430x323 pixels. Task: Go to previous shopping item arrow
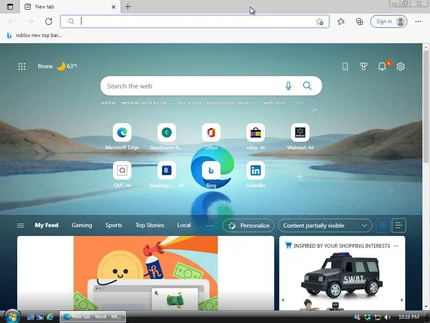283,300
